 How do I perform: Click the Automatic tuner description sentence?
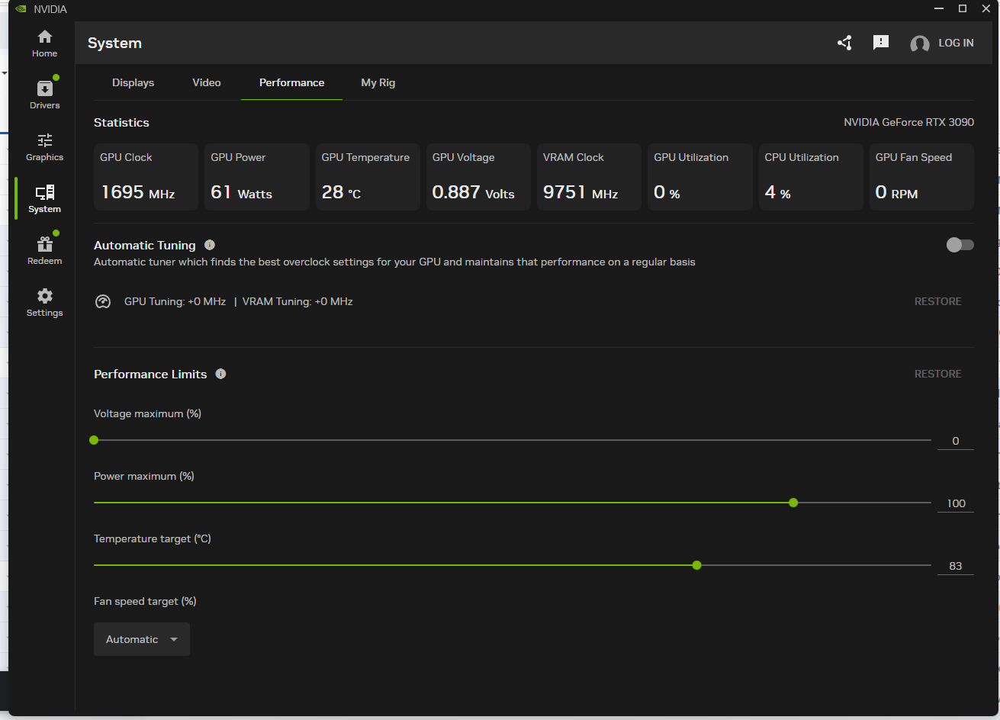coord(394,262)
